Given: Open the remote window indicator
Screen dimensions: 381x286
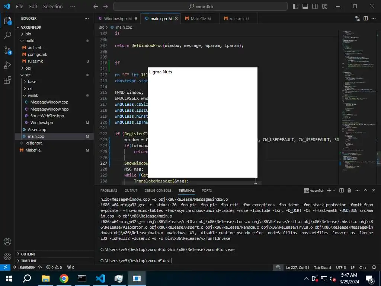Looking at the screenshot, I should (x=5, y=267).
